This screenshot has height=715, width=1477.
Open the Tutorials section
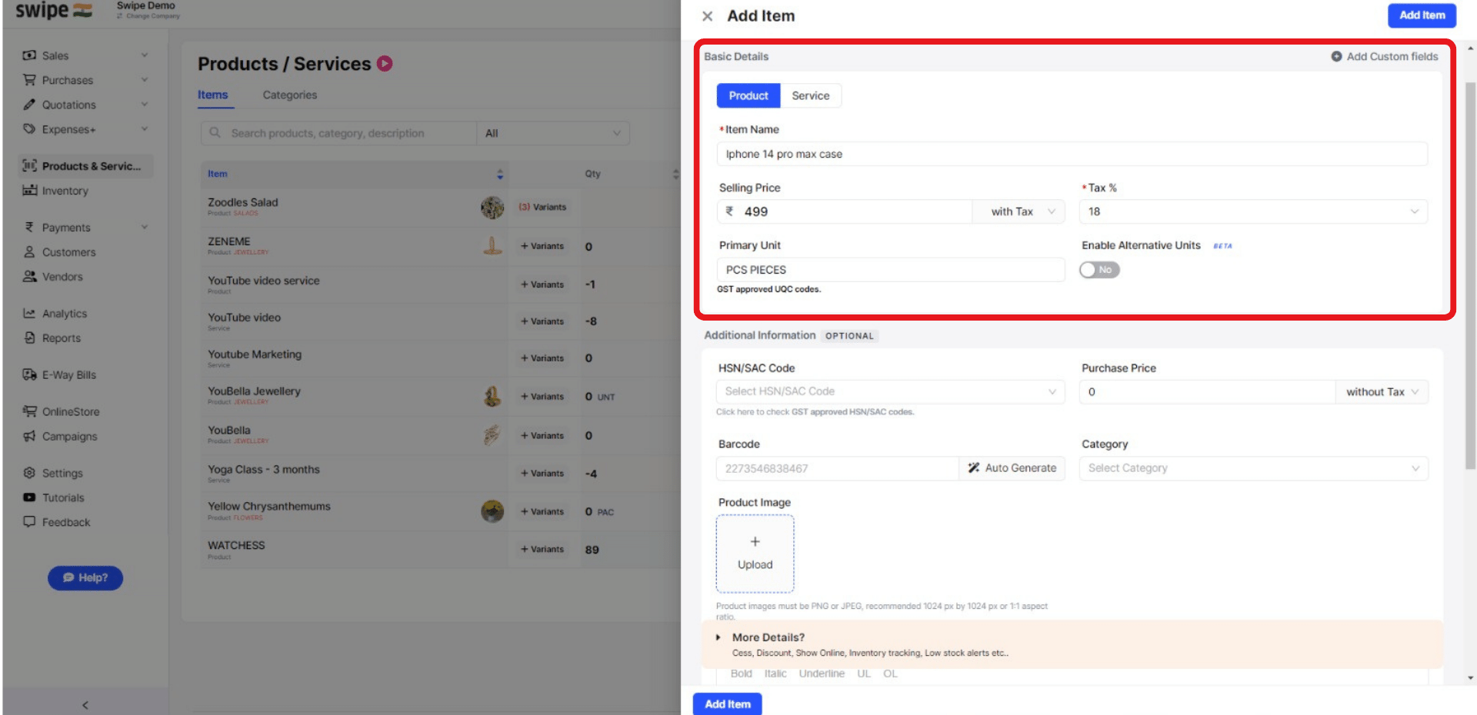pyautogui.click(x=63, y=497)
